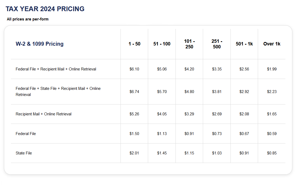
Task: Click the standalone "Federal File" row label
Action: coord(26,134)
